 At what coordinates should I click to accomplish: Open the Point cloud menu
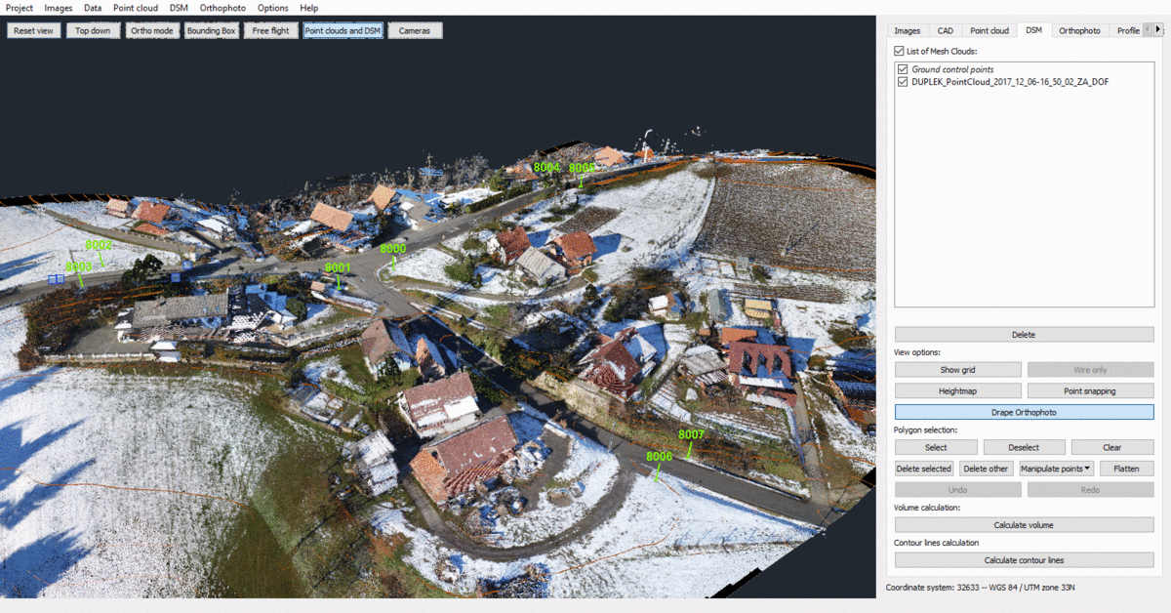(137, 8)
